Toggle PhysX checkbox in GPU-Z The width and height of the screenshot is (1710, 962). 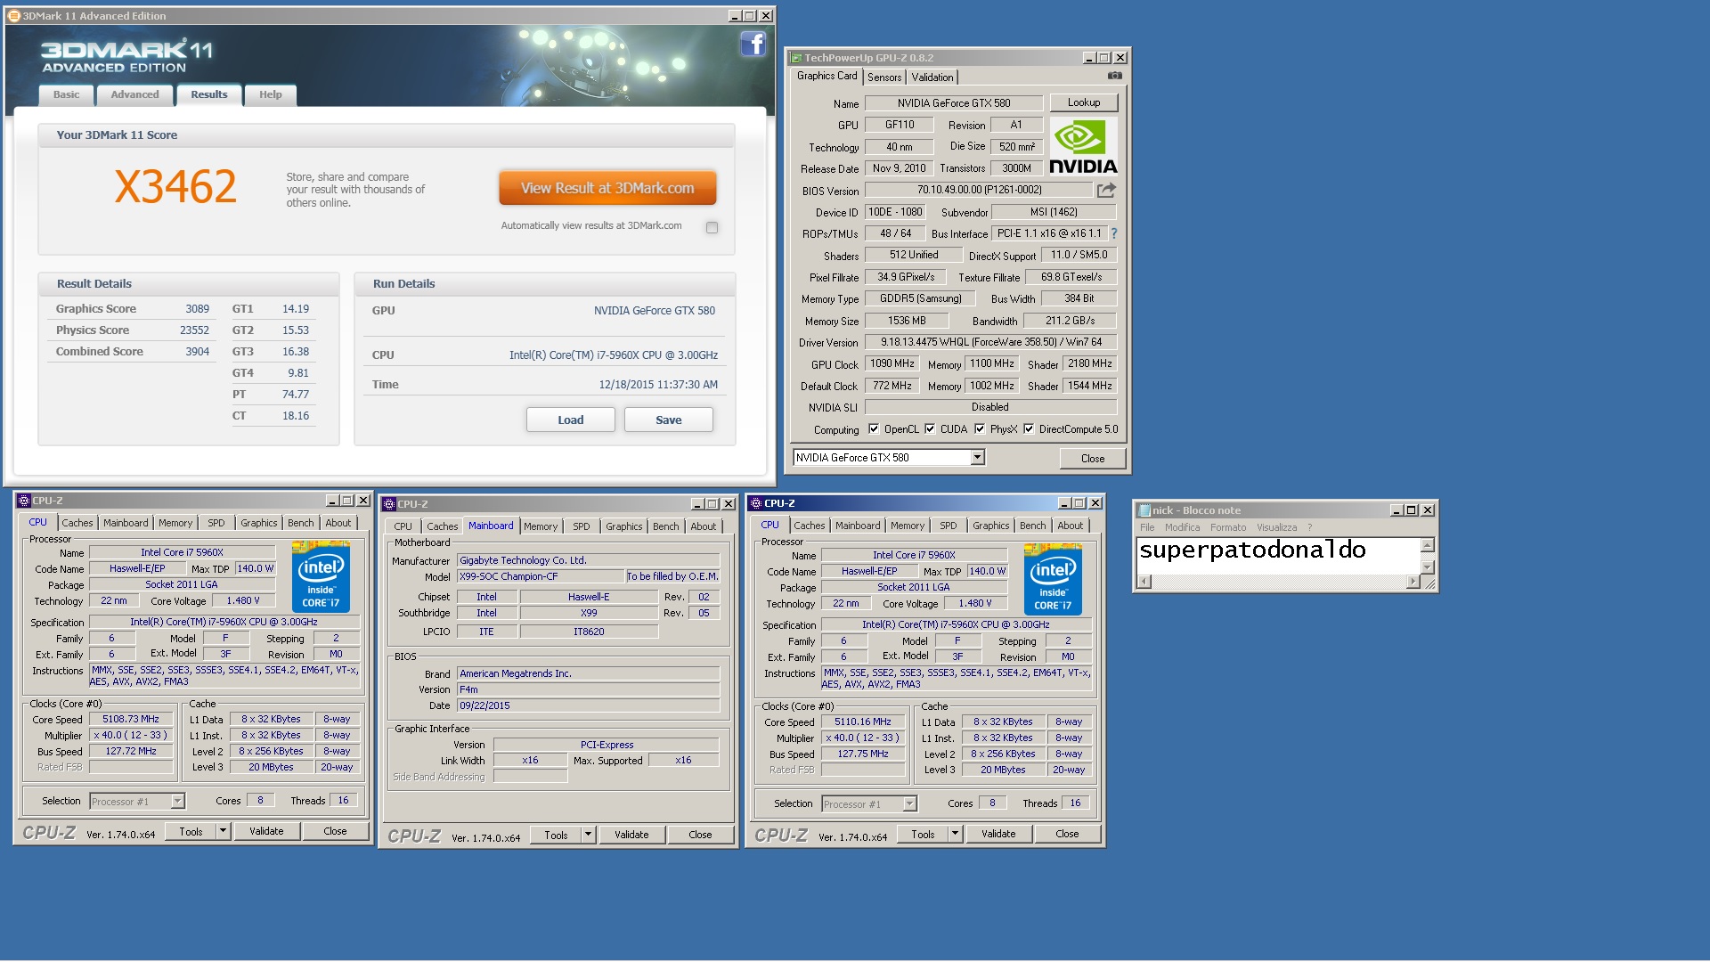(x=980, y=428)
